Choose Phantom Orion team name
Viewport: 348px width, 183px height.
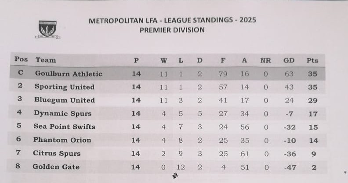click(62, 140)
